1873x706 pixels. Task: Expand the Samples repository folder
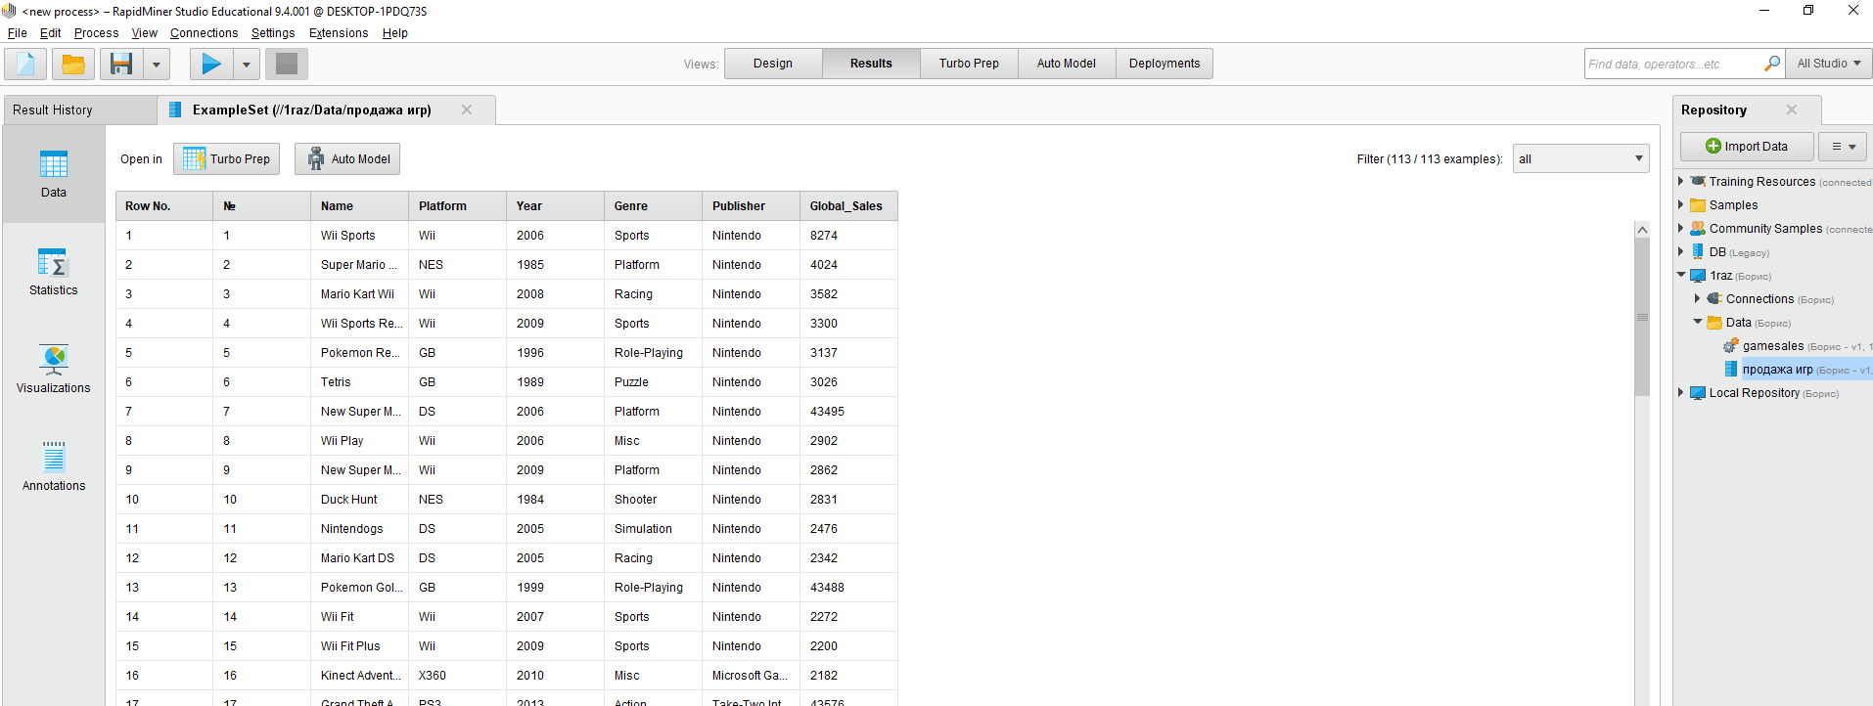(1681, 204)
